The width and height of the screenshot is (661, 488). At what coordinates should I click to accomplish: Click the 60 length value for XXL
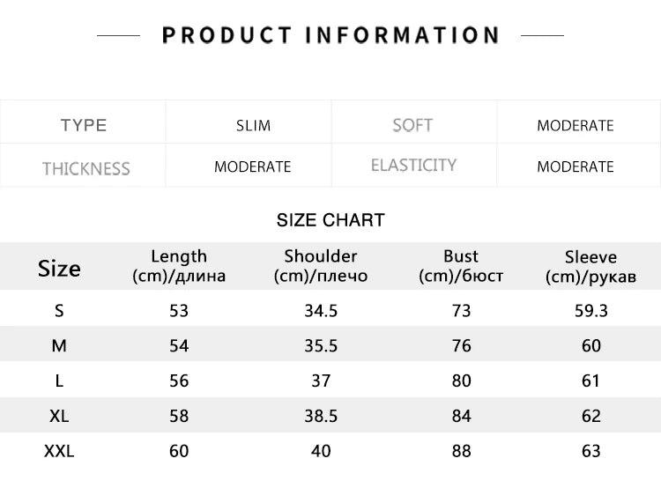tap(179, 451)
